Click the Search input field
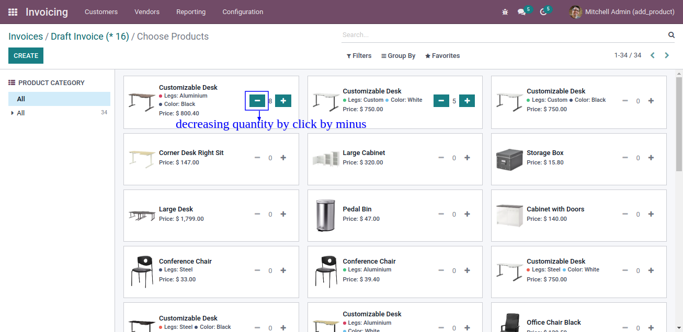Screen dimensions: 683x332 point(503,35)
